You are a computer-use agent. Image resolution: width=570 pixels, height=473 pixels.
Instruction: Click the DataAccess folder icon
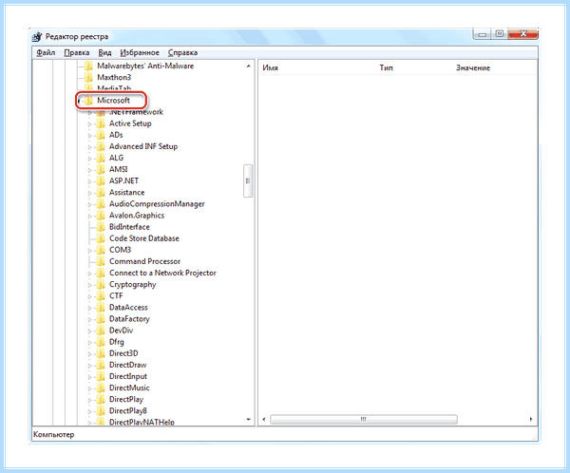pyautogui.click(x=101, y=308)
